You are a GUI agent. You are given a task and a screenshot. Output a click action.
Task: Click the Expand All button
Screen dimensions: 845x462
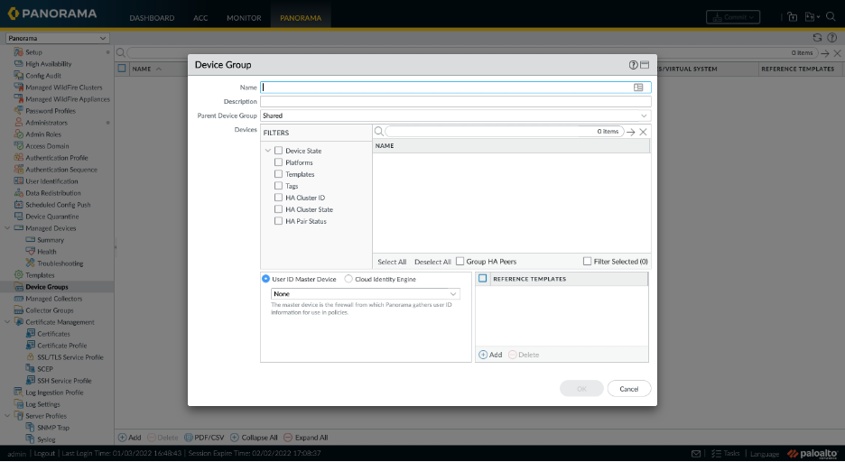tap(305, 438)
